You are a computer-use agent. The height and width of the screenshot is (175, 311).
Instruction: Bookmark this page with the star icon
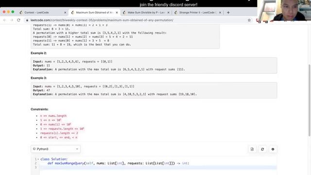pyautogui.click(x=249, y=20)
